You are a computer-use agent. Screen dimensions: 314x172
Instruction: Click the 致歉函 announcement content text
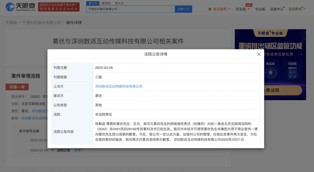(x=176, y=132)
